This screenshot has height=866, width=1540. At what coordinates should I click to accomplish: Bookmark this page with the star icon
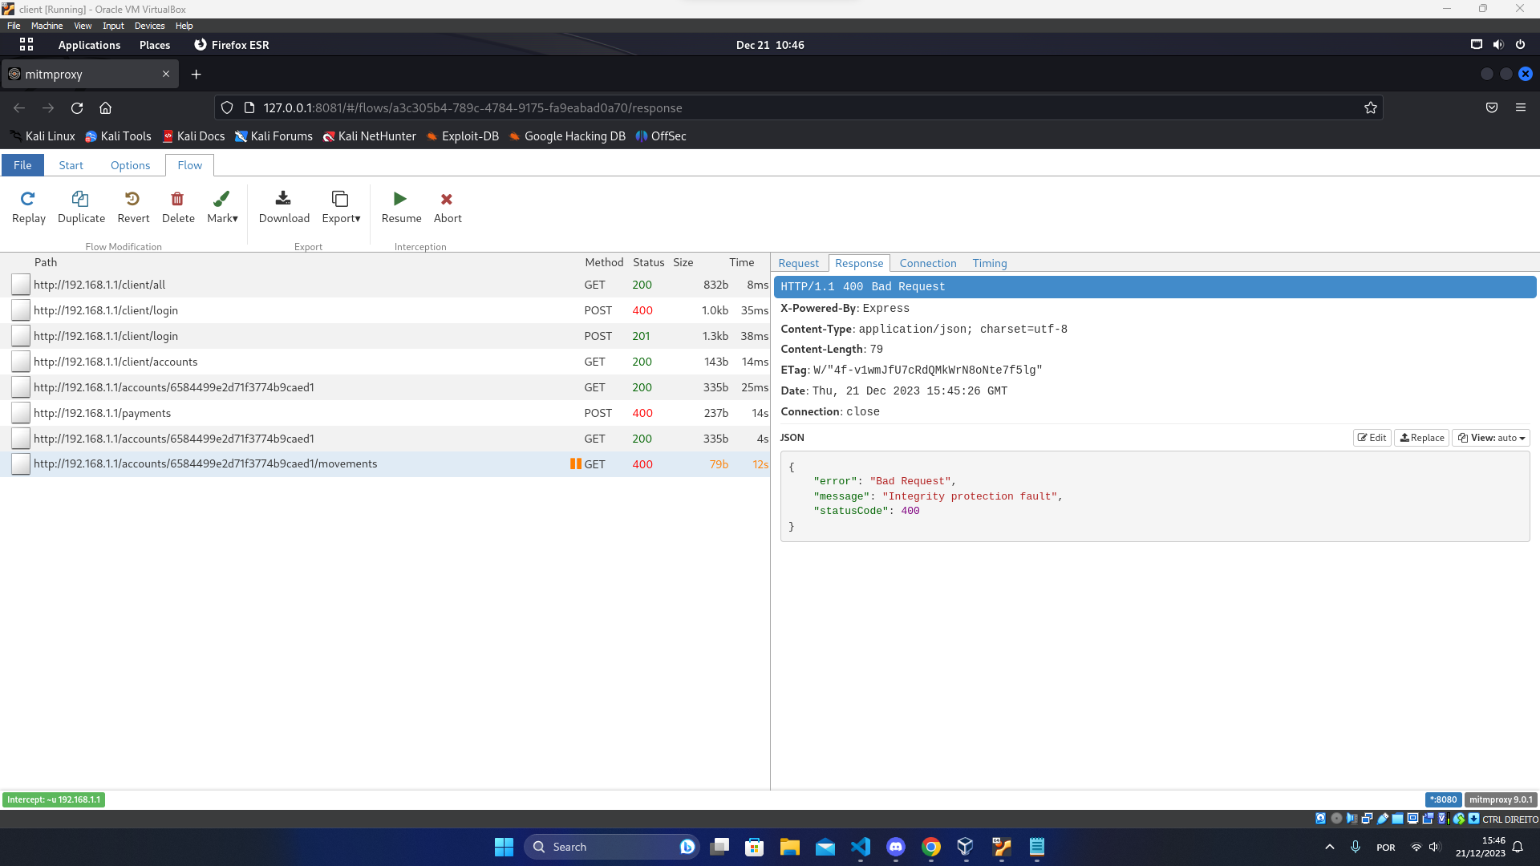click(x=1370, y=107)
